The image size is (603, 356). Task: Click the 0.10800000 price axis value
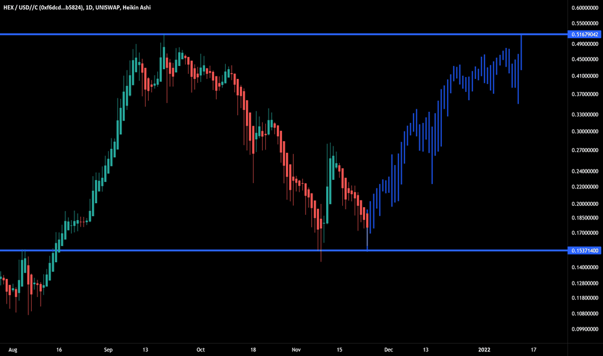[585, 313]
